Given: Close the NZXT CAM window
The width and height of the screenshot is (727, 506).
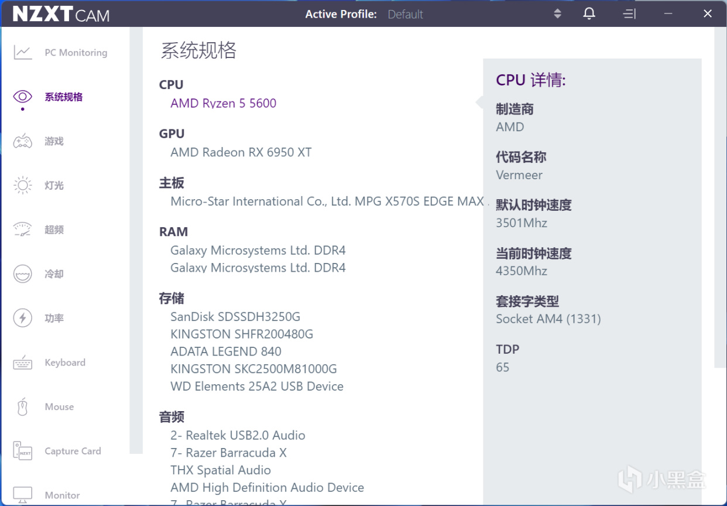Looking at the screenshot, I should (708, 14).
